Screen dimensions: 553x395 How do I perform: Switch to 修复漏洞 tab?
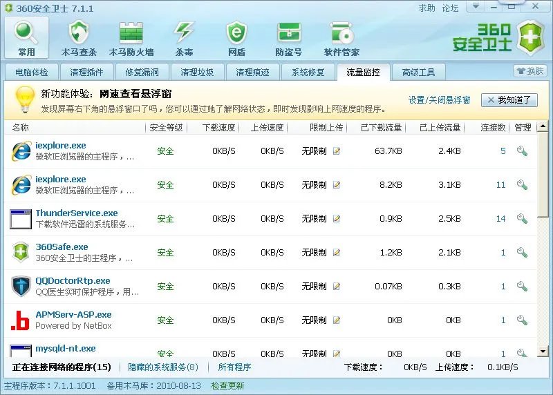[142, 73]
